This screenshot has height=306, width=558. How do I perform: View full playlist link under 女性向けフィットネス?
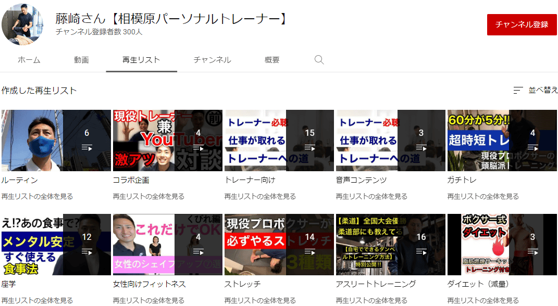(x=148, y=300)
